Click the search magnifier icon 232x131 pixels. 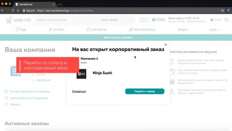click(130, 20)
